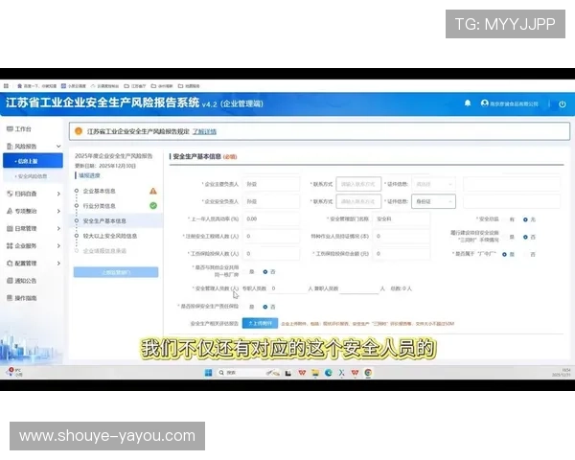Viewport: 575px width, 460px height.
Task: Click the 配置管理 gear icon
Action: click(10, 263)
